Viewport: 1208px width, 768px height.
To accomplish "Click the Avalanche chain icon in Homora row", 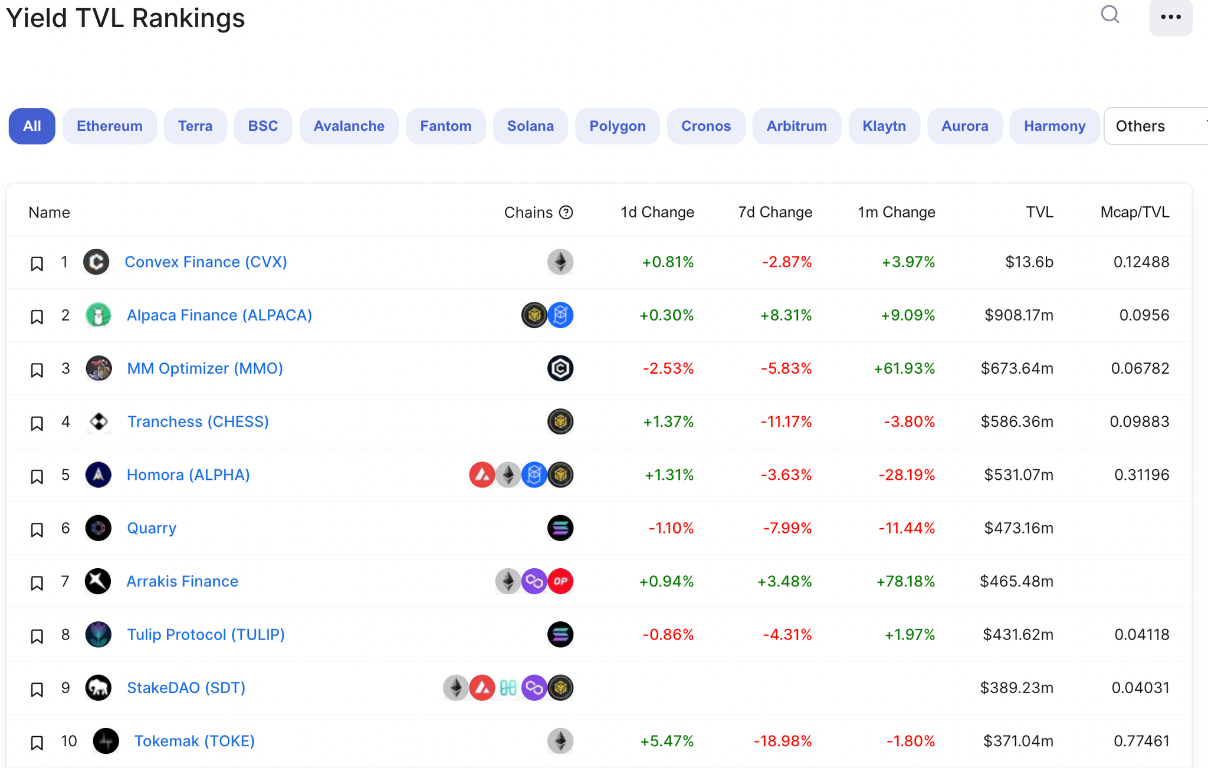I will coord(482,474).
